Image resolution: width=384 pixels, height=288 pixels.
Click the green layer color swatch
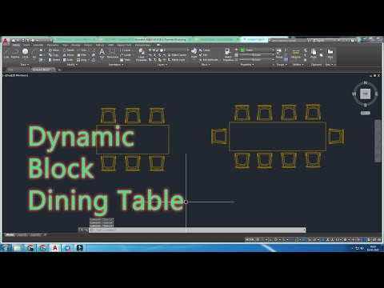[242, 50]
